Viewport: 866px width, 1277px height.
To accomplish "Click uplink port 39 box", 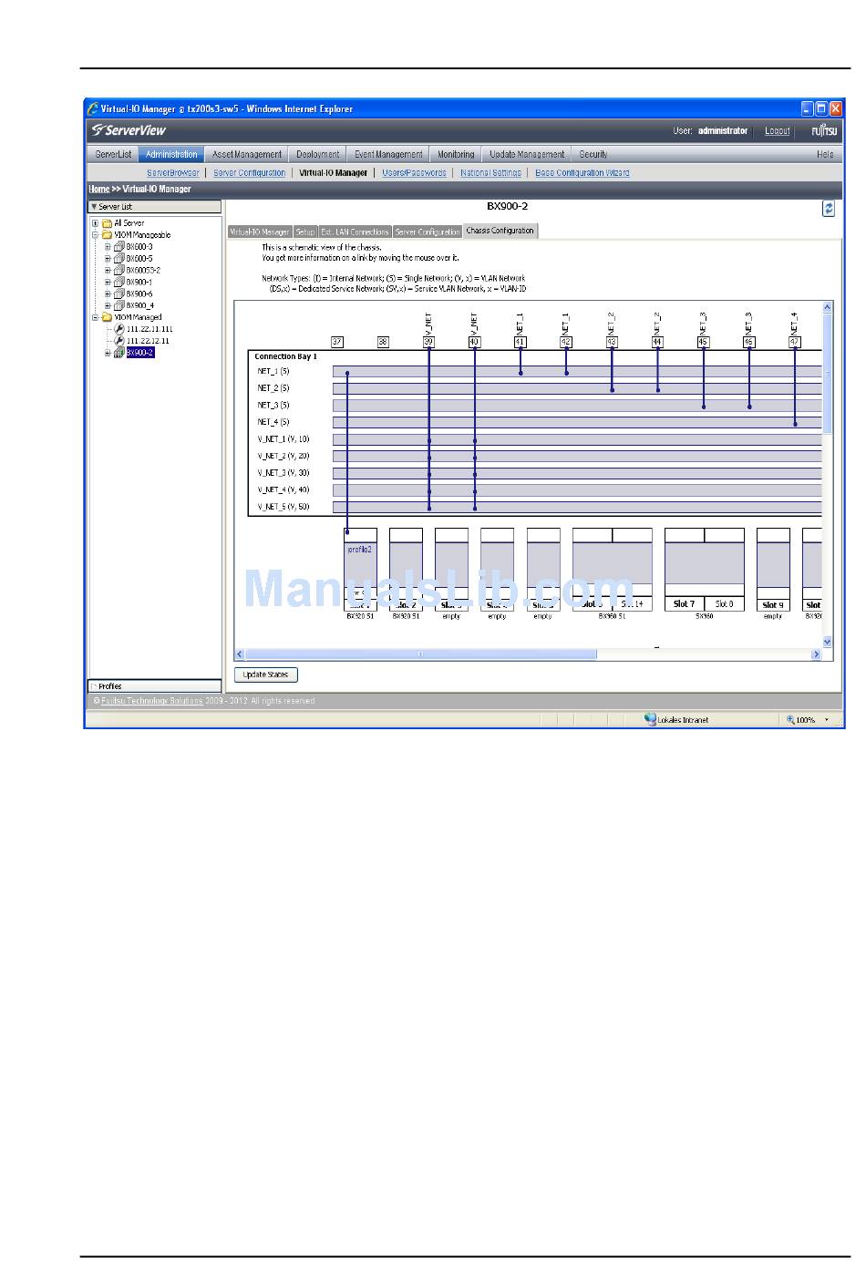I will point(428,342).
